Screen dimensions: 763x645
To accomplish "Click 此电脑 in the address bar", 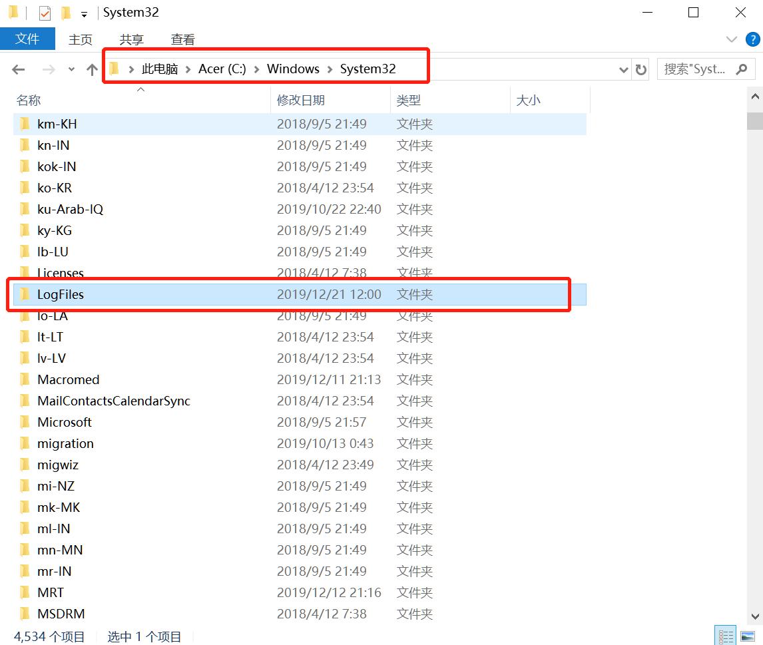I will point(160,69).
